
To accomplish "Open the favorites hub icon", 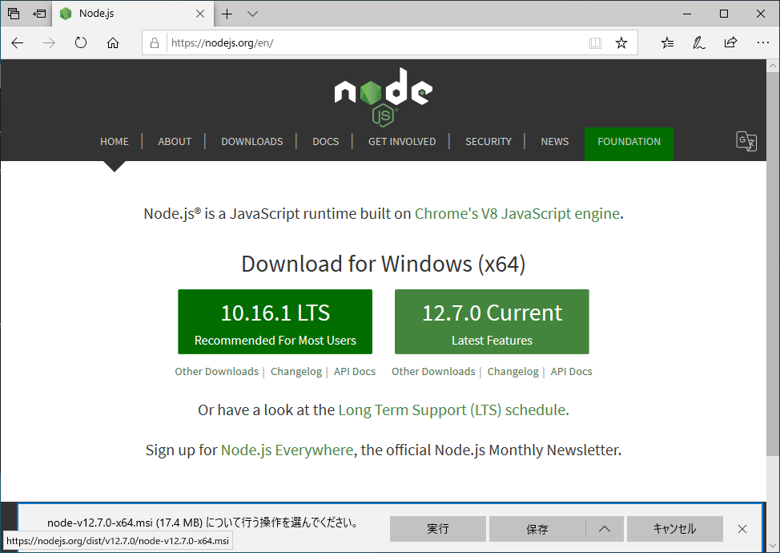I will coord(668,42).
